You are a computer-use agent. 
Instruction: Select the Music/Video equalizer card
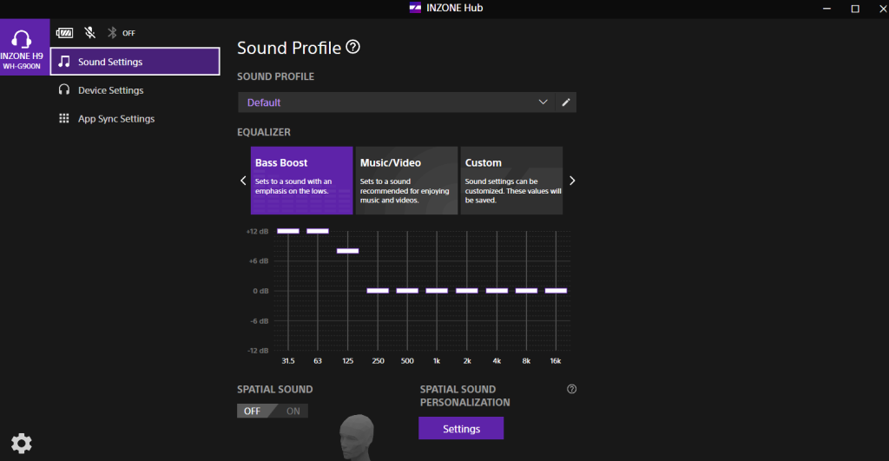[x=406, y=180]
